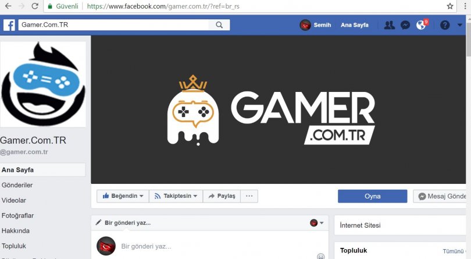
Task: Click the @gamer.com.tr username
Action: (24, 152)
